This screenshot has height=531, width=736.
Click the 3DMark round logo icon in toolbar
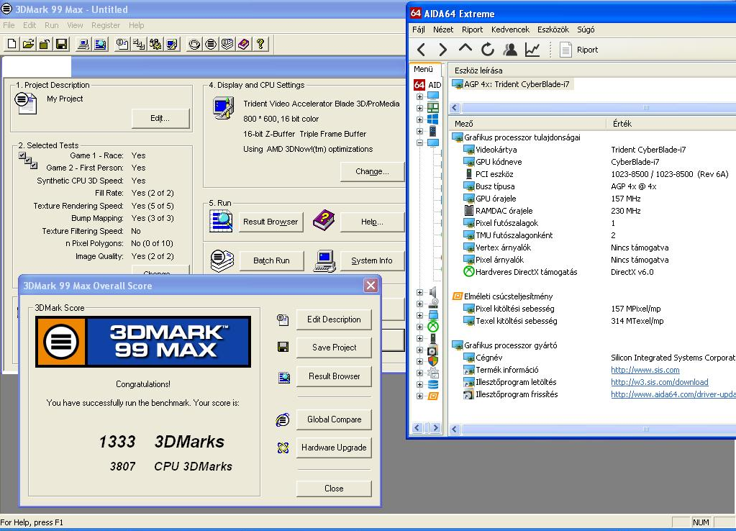pos(211,44)
